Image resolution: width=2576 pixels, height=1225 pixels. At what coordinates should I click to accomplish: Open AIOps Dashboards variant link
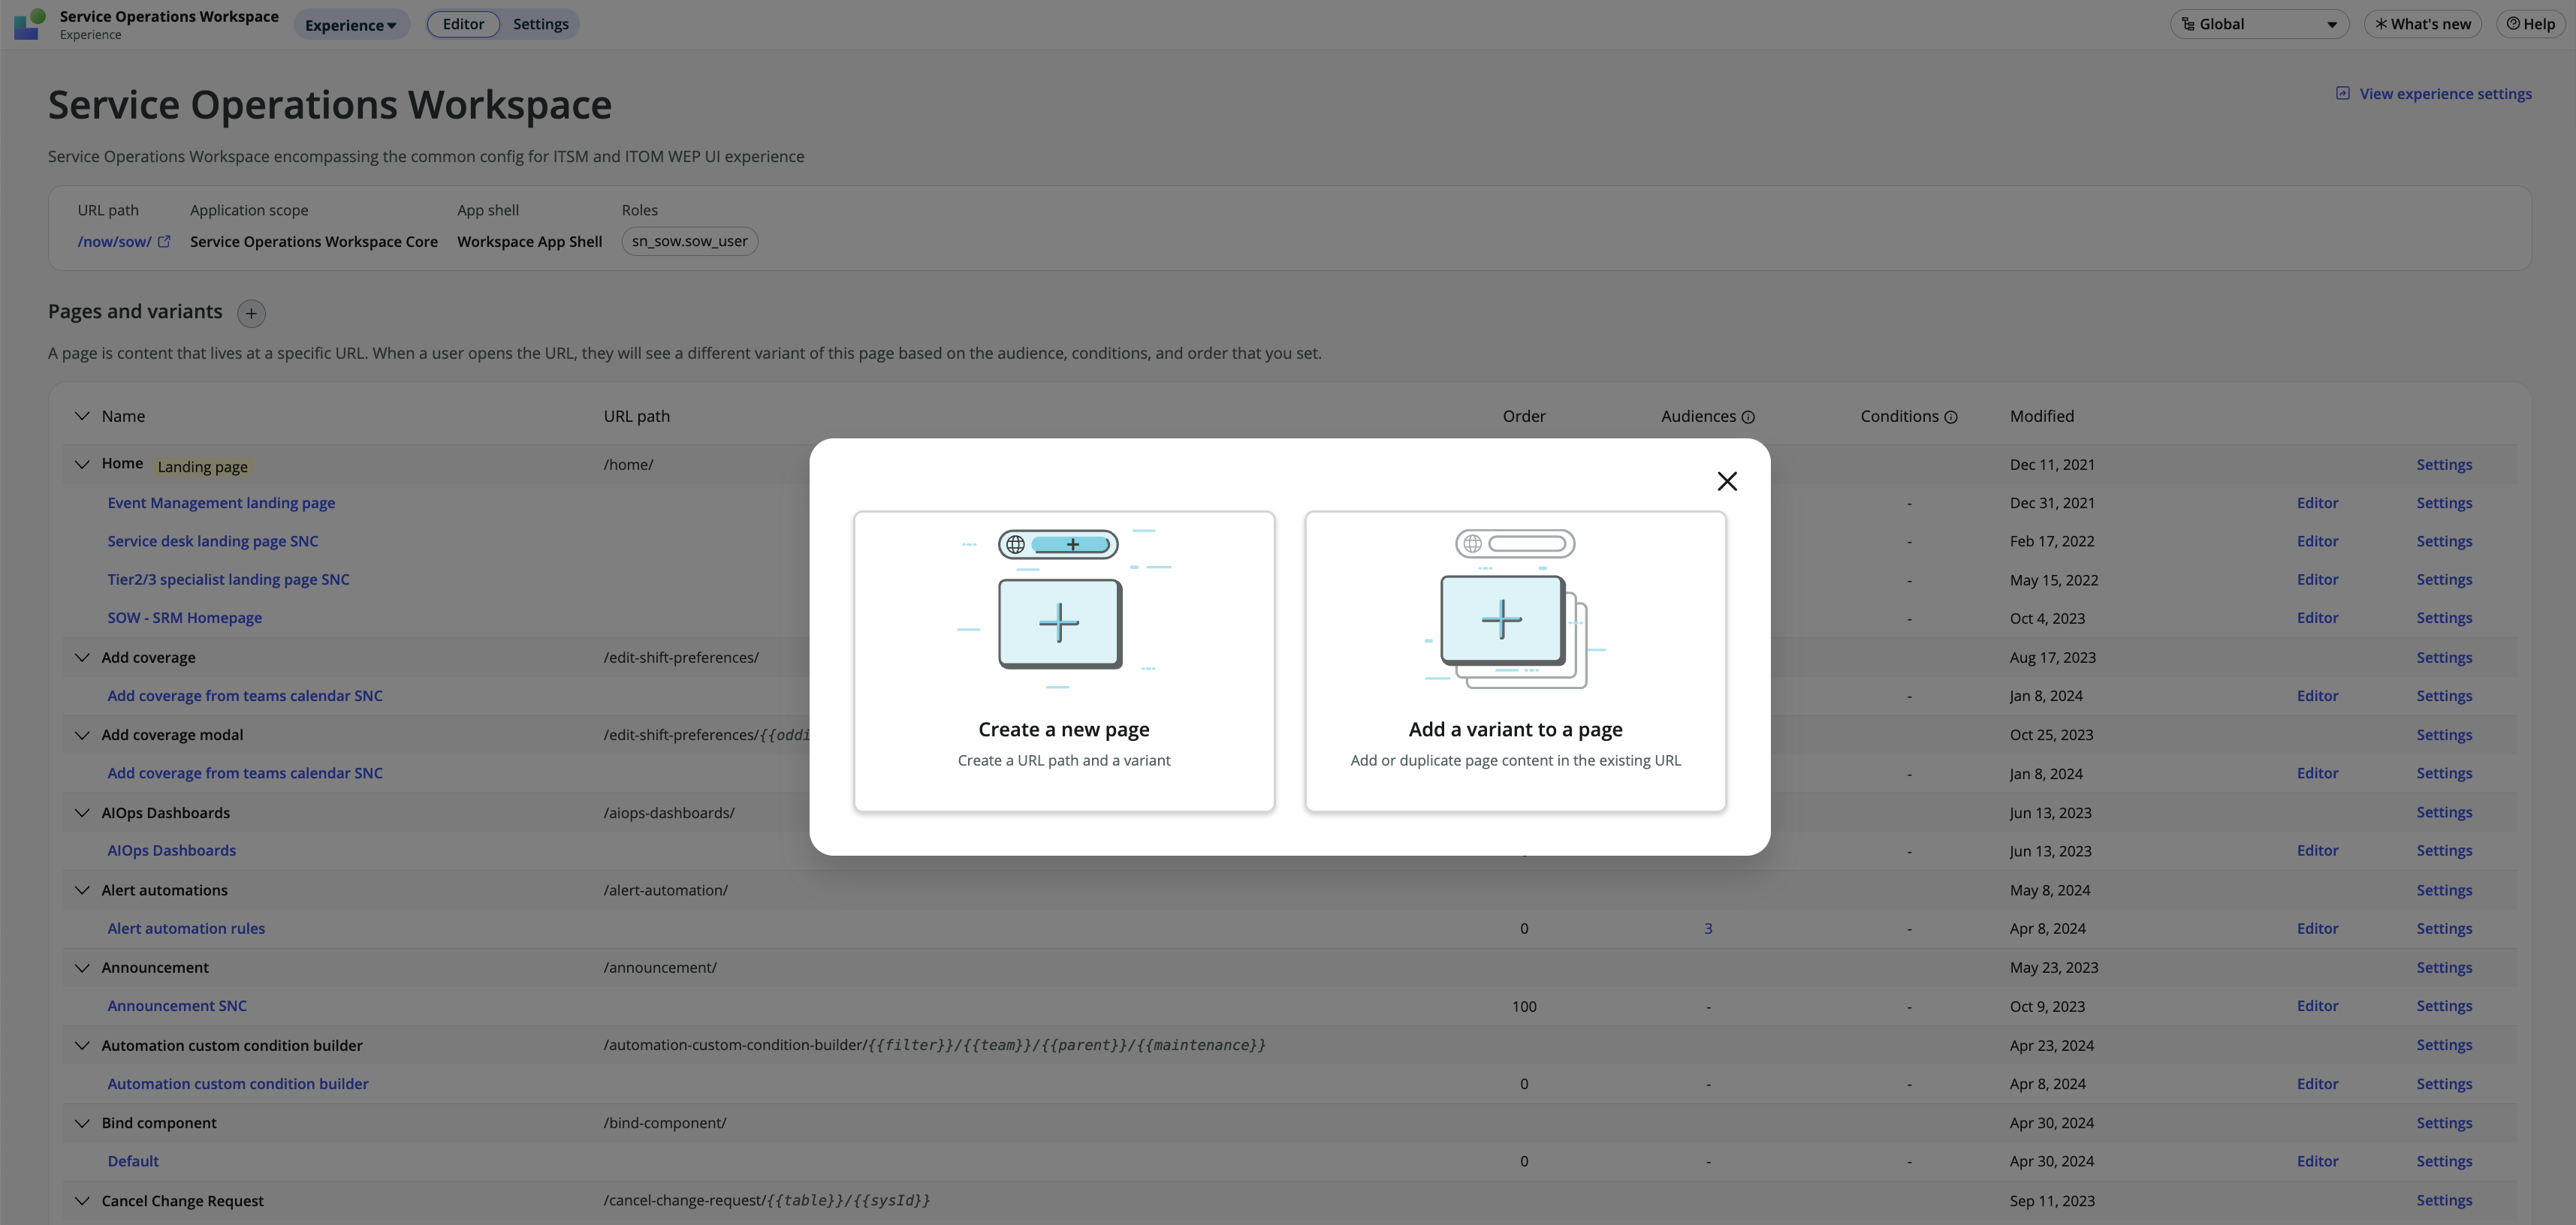tap(172, 851)
